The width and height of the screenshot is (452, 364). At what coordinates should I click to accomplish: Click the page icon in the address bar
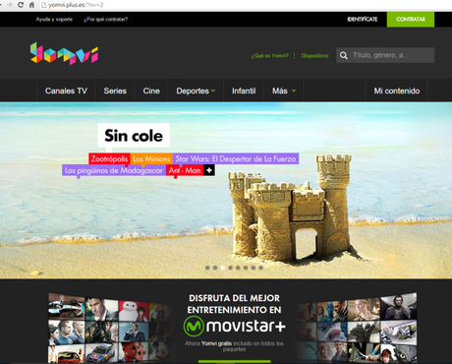[44, 5]
